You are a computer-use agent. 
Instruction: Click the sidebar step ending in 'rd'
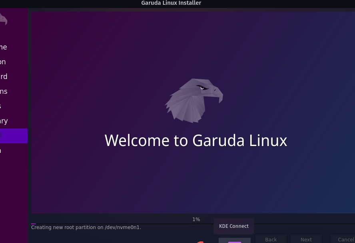[14, 77]
